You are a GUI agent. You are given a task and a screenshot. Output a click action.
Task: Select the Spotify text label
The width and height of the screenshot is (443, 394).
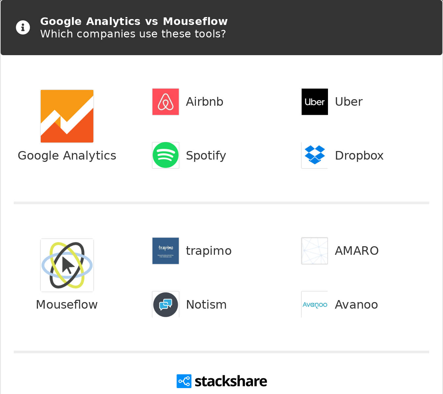(x=206, y=156)
